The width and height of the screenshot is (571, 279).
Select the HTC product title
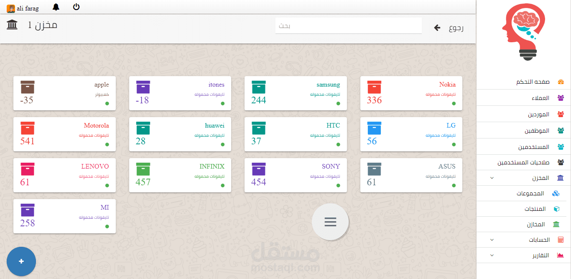pos(333,125)
